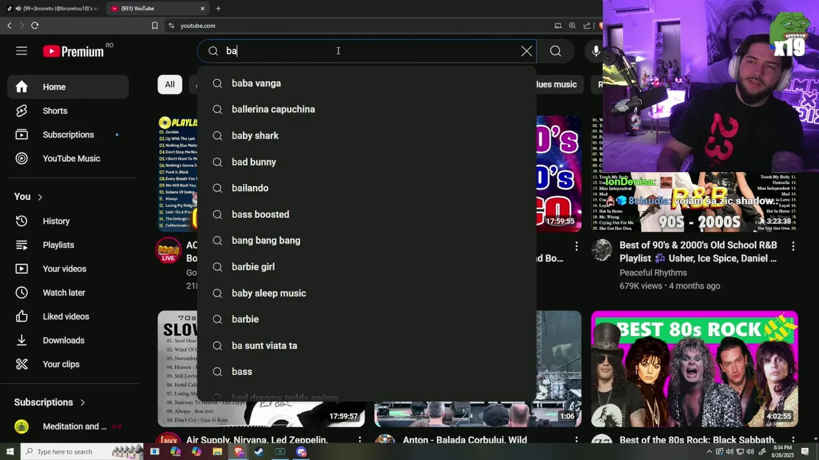Screen dimensions: 819x460
Task: Bookmark this page via the address bar icon
Action: (154, 26)
